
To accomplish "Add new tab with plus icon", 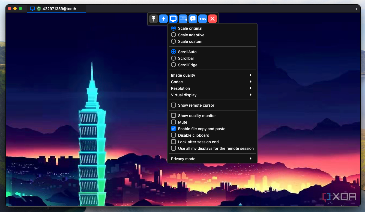I will [x=356, y=9].
